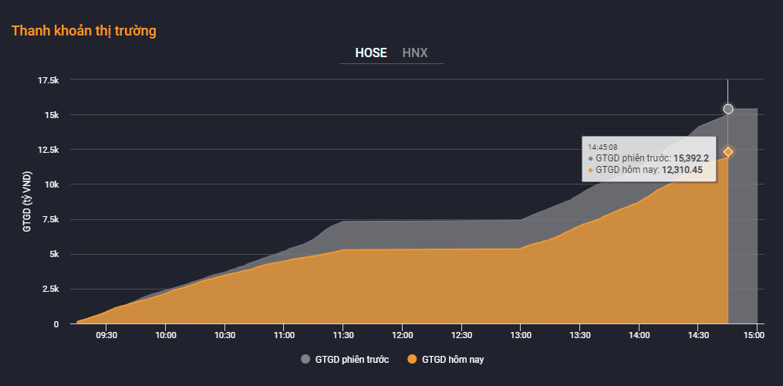Click the 09:30 time axis label

pos(106,336)
